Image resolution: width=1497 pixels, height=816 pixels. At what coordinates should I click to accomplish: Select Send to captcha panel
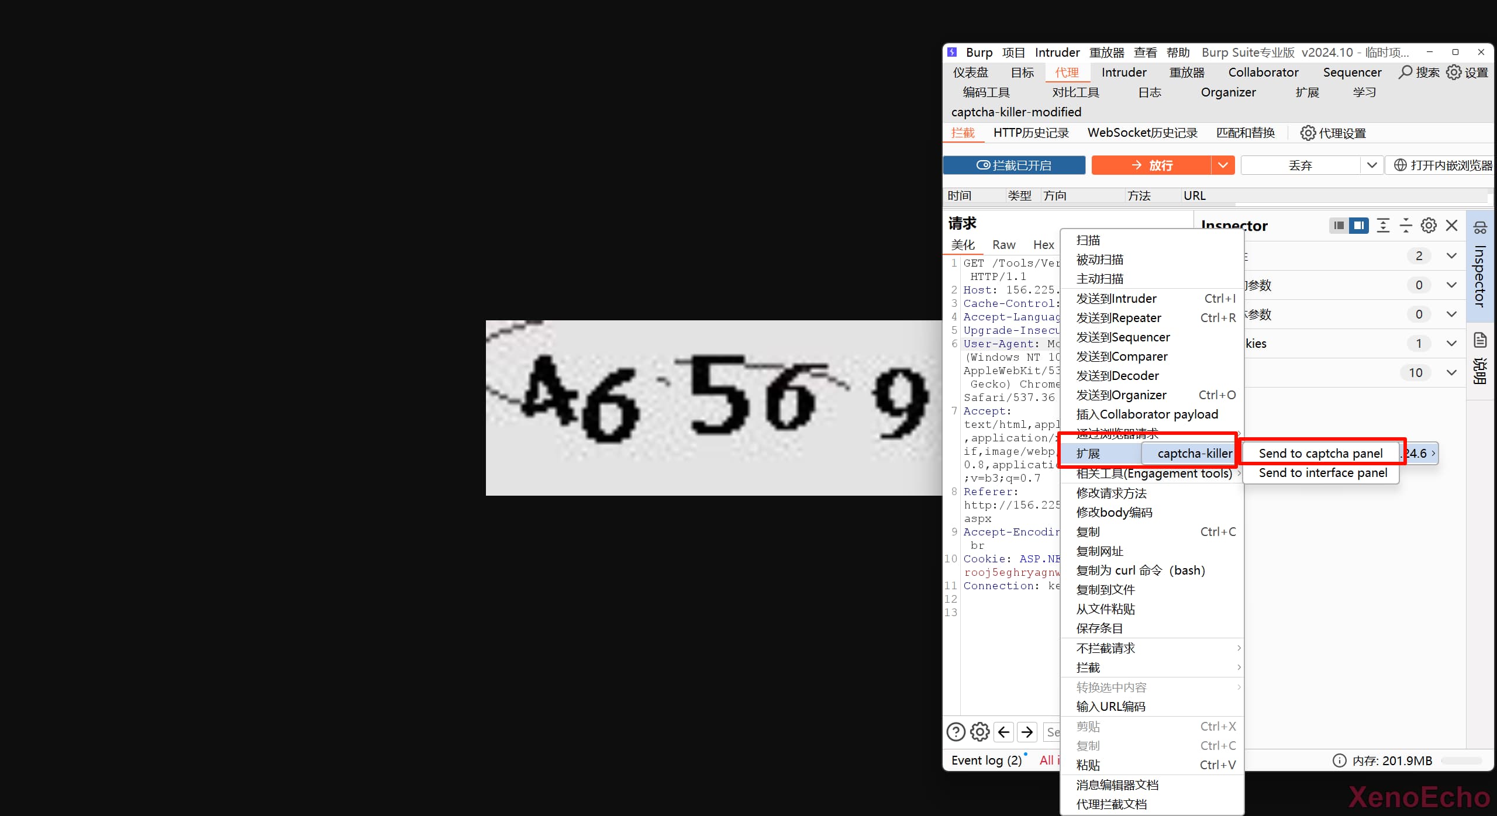(1320, 453)
